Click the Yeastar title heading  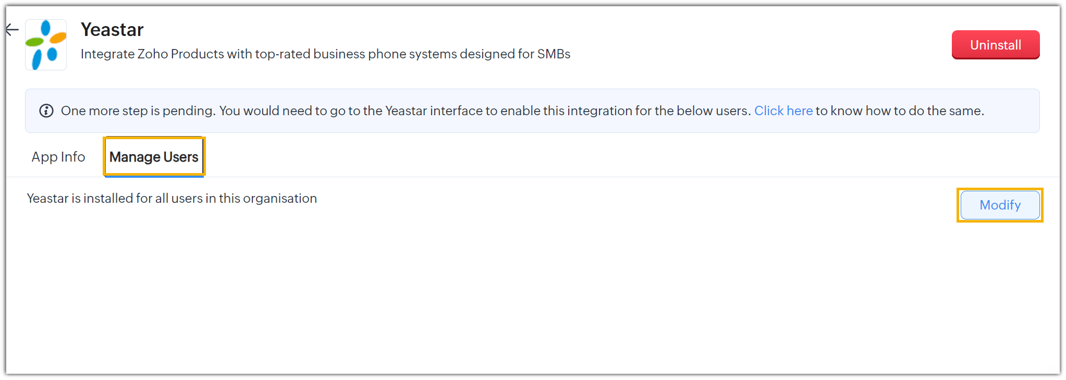click(x=112, y=30)
